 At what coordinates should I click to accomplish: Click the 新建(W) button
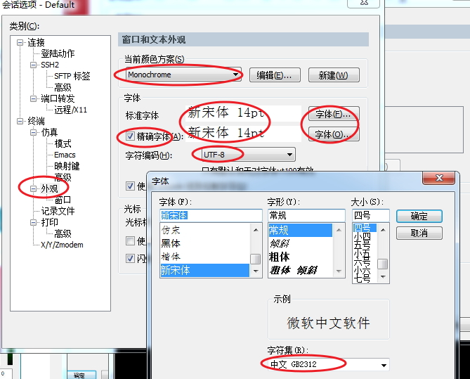(334, 75)
